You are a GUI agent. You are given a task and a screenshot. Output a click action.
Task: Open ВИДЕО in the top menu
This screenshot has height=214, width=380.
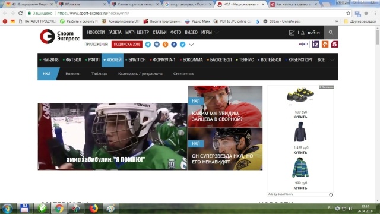point(191,32)
